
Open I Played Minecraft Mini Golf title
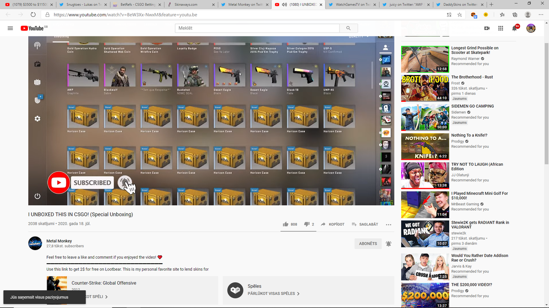click(x=479, y=196)
